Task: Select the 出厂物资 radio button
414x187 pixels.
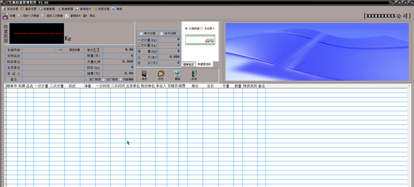Action: 104,80
